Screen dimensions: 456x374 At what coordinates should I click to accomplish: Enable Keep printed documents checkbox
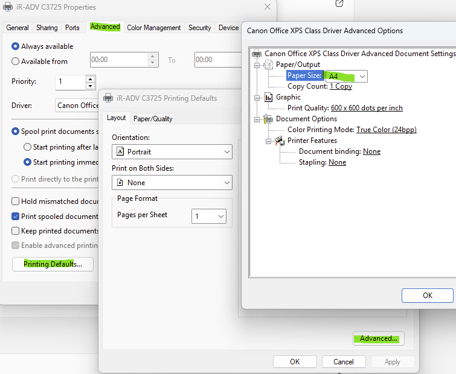tap(15, 231)
